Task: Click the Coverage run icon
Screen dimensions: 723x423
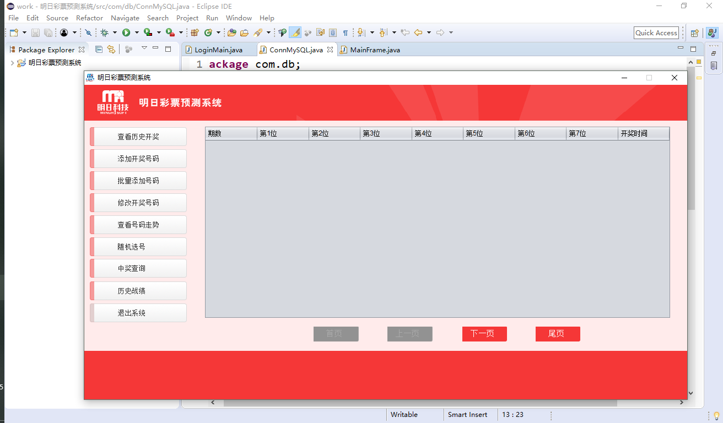Action: [148, 32]
